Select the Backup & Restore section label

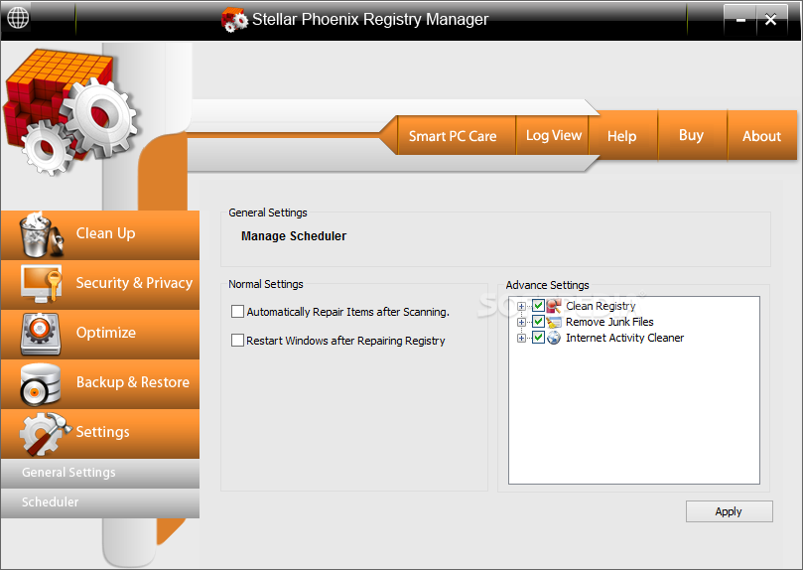pyautogui.click(x=133, y=382)
